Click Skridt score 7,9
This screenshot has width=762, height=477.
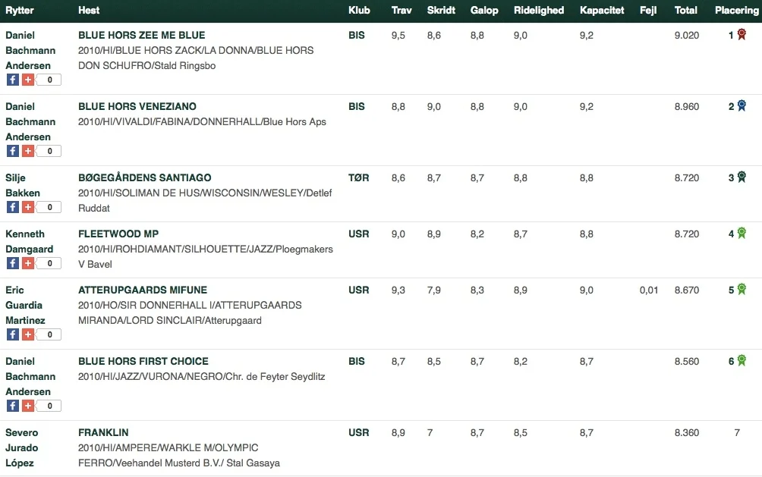coord(434,290)
